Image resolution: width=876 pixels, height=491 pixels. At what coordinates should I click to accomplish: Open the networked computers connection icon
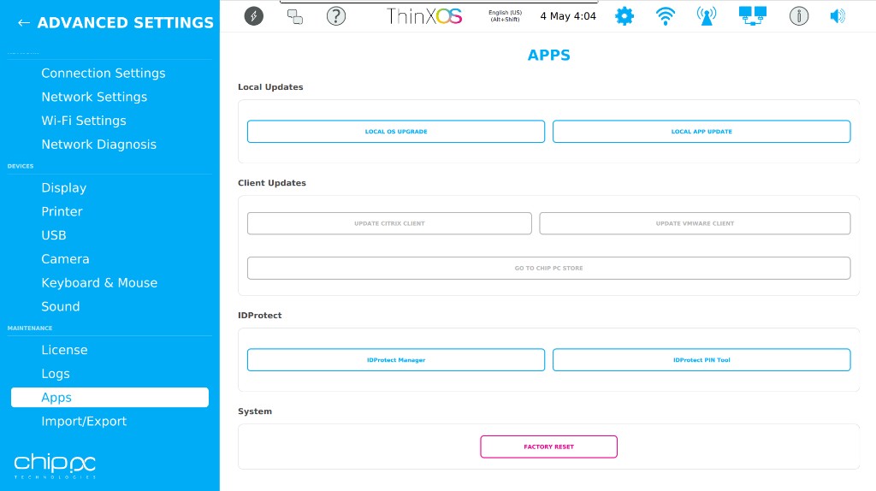point(753,16)
